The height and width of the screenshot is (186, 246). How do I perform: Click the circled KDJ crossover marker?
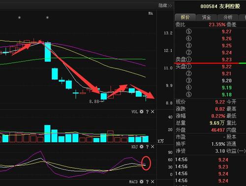[x=146, y=163]
